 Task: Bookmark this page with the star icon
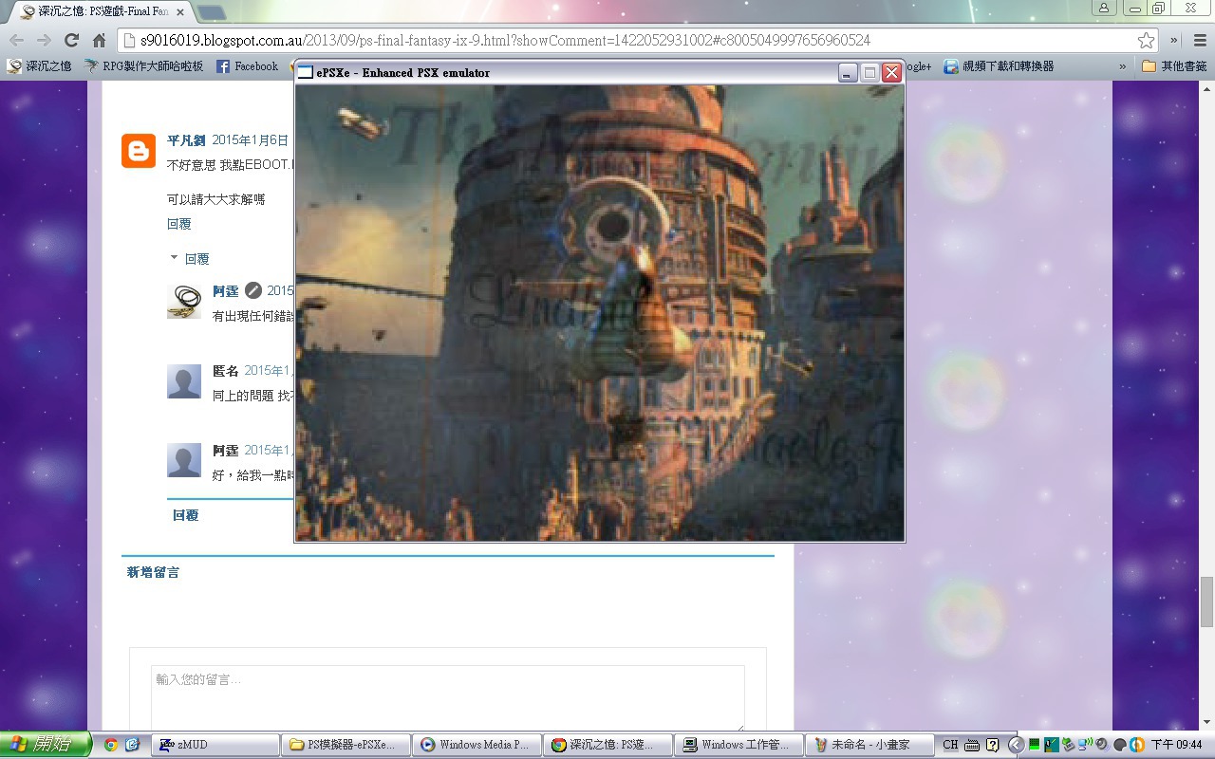1146,40
